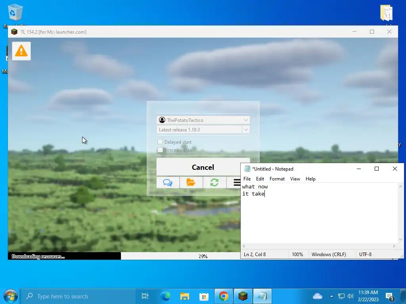
Task: Click the OneDrive cloud tray icon
Action: (x=318, y=296)
